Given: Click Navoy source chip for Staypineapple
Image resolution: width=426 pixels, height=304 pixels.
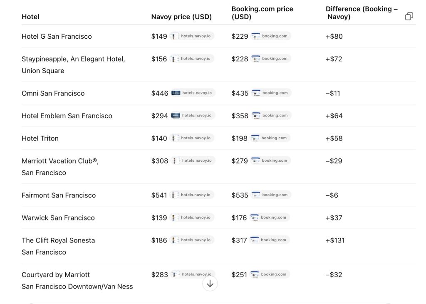Looking at the screenshot, I should tap(192, 59).
